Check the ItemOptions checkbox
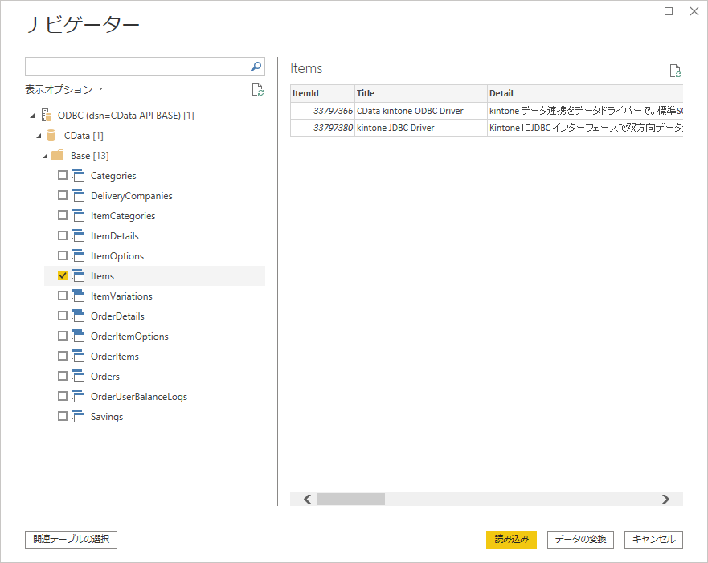 pyautogui.click(x=63, y=255)
